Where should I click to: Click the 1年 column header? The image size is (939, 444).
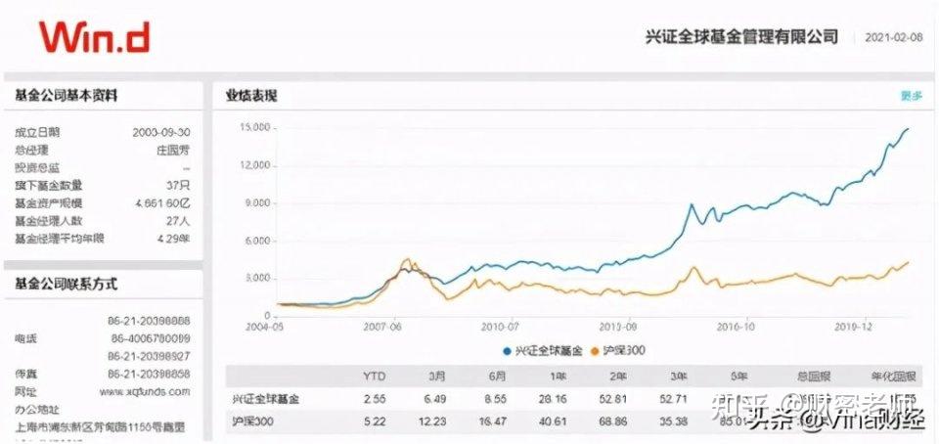pos(557,377)
